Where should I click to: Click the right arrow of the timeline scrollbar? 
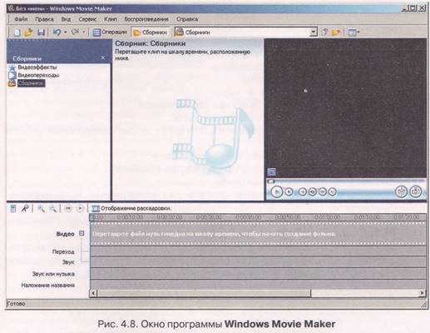(x=423, y=293)
